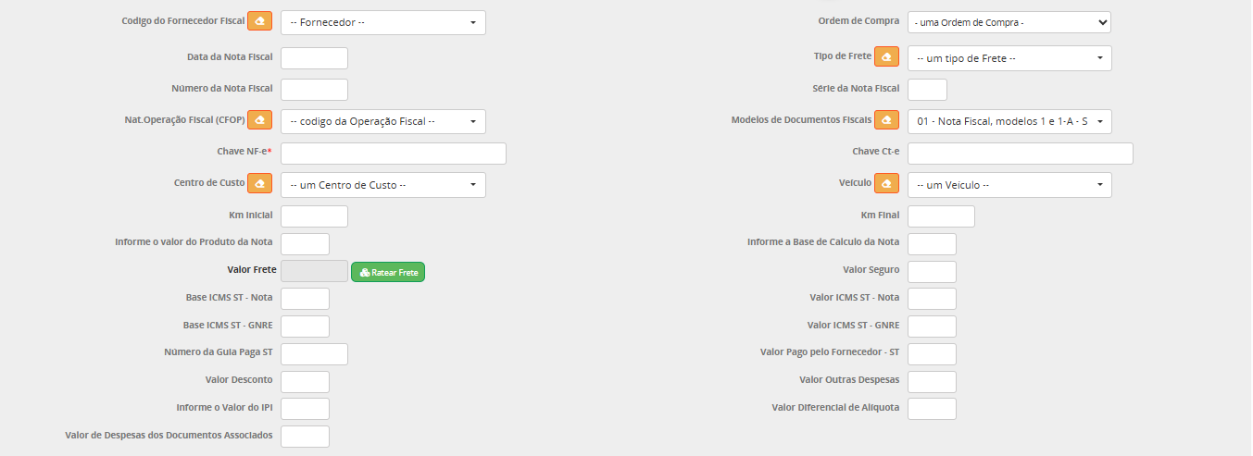Open the codigo da Operação Fiscal dropdown

[x=382, y=121]
